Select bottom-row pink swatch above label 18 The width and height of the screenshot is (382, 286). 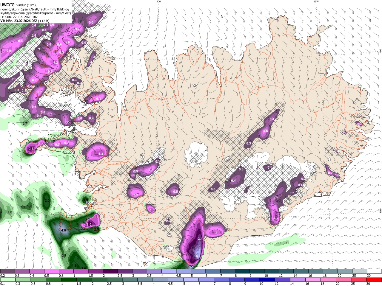[328, 280]
